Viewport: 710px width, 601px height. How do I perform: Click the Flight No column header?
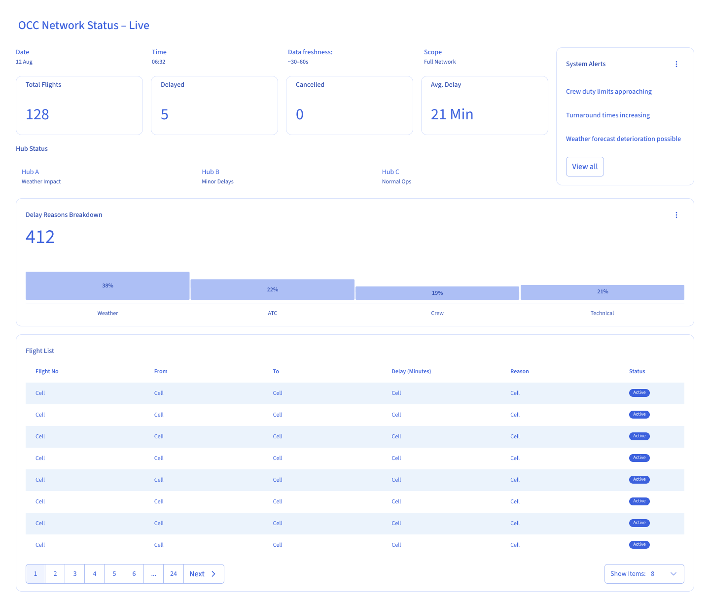pyautogui.click(x=46, y=371)
